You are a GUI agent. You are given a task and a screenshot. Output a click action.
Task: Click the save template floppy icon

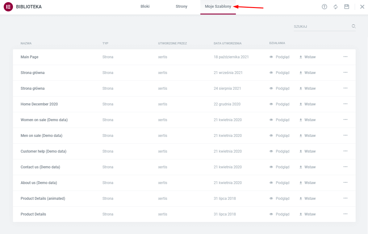click(x=347, y=7)
